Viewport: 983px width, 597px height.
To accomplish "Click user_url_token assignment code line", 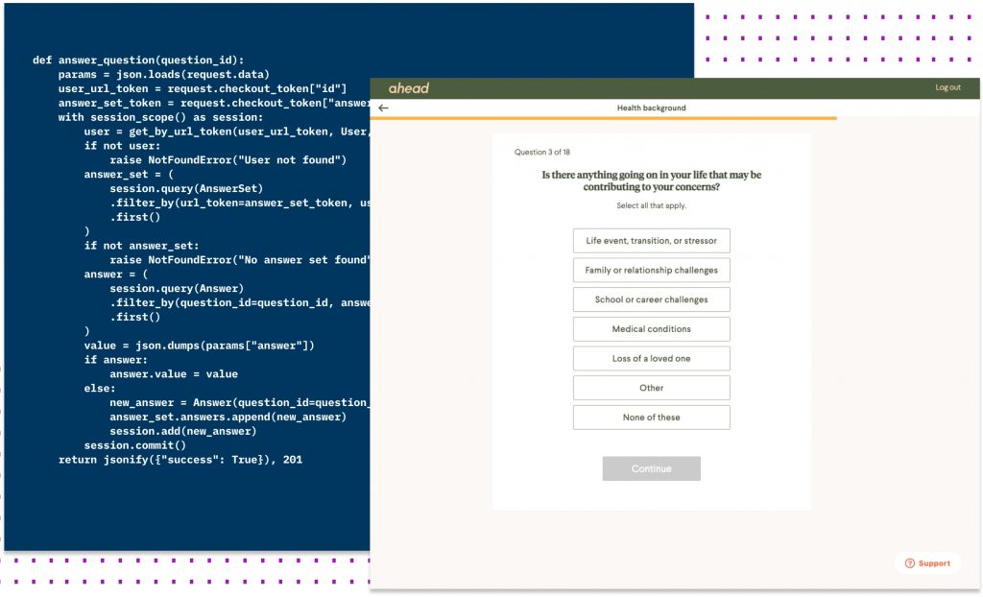I will pos(203,89).
